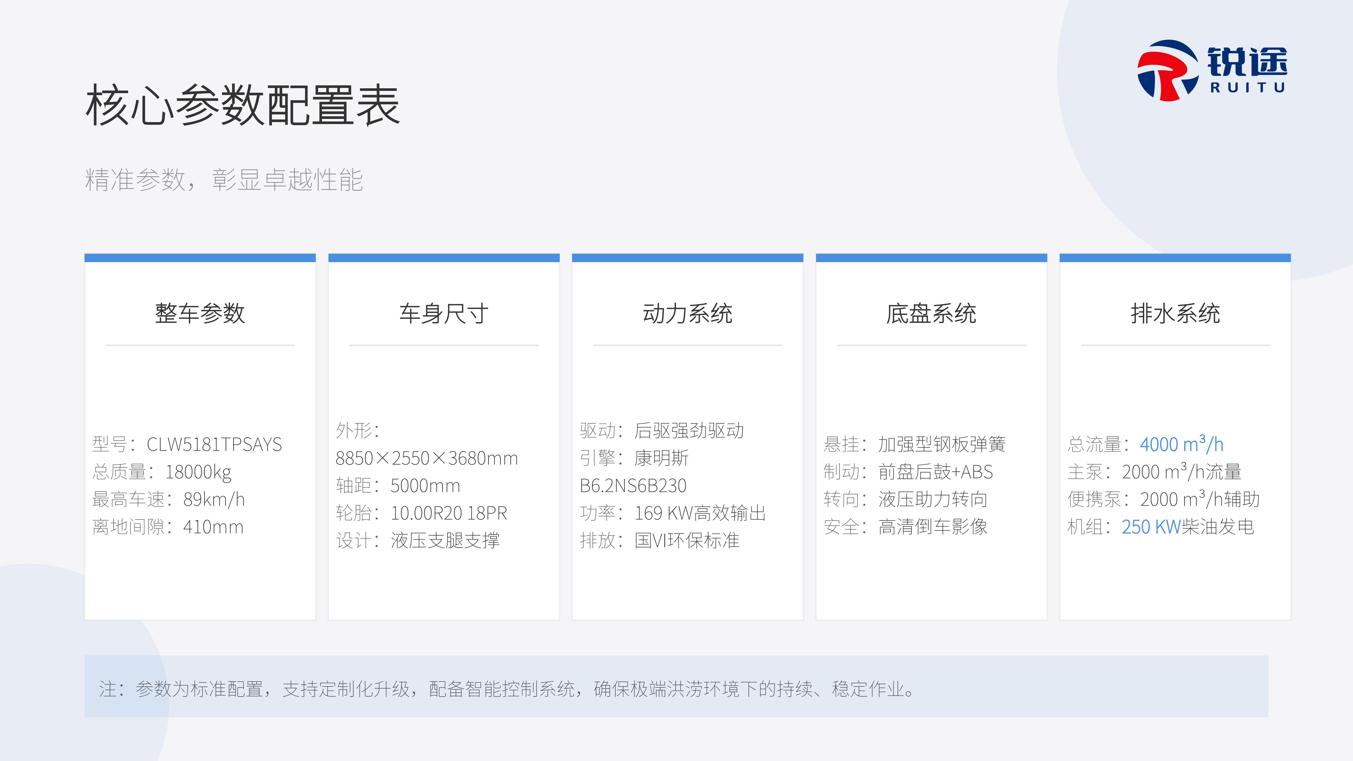Select the blue value 250 KW
This screenshot has height=761, width=1353.
pyautogui.click(x=1151, y=527)
